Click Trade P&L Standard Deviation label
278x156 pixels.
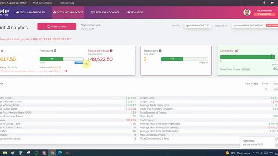coord(157,109)
